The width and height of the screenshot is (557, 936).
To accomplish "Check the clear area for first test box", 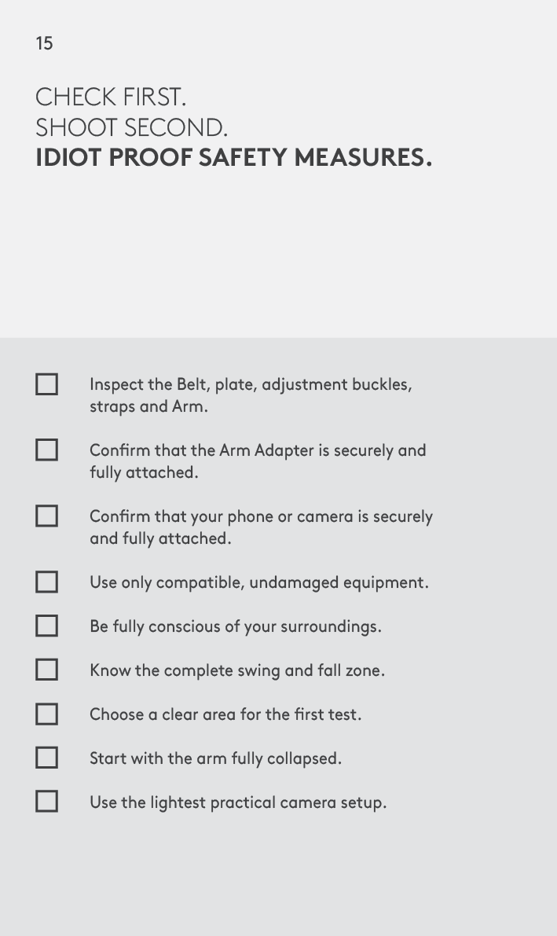I will pos(46,714).
